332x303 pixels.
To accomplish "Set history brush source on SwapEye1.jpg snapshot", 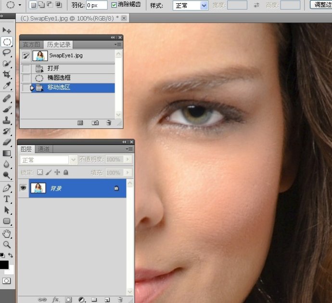I will click(26, 56).
